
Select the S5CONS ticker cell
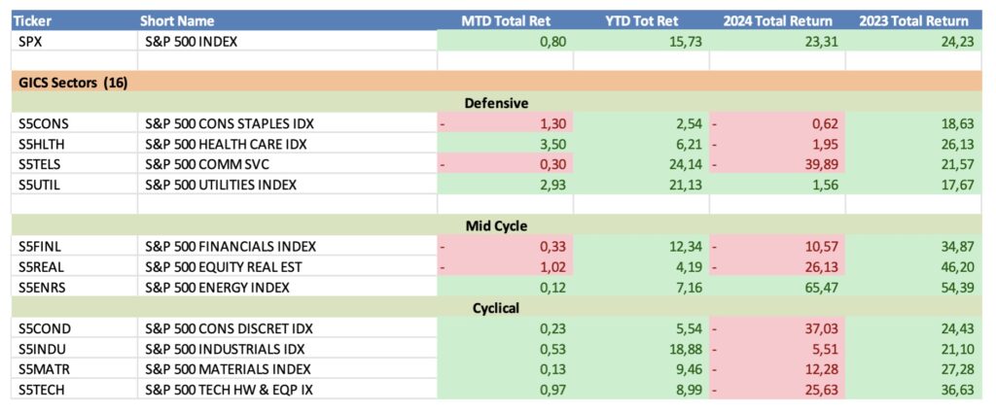[x=44, y=124]
